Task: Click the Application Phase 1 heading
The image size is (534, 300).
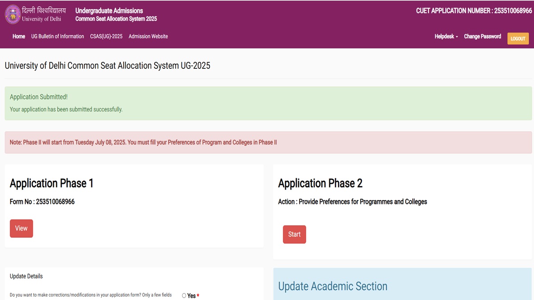Action: pos(52,183)
